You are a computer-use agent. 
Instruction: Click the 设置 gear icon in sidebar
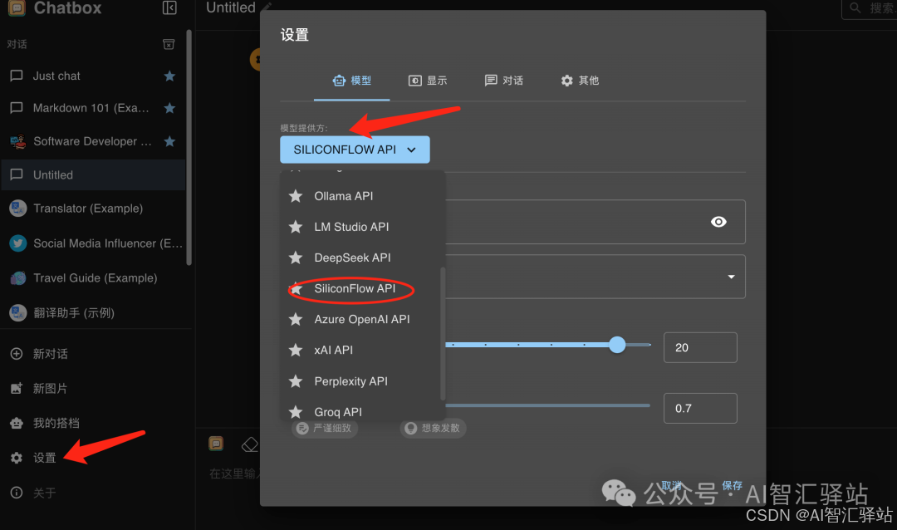(16, 458)
